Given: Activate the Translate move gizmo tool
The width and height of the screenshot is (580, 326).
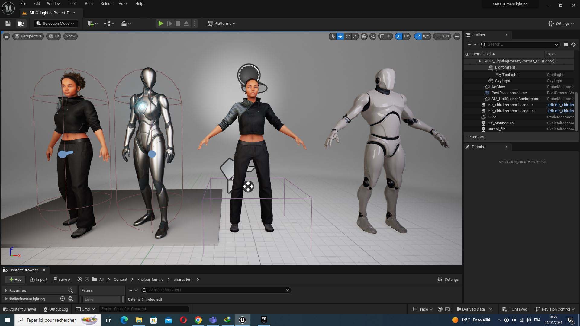Looking at the screenshot, I should click(340, 36).
